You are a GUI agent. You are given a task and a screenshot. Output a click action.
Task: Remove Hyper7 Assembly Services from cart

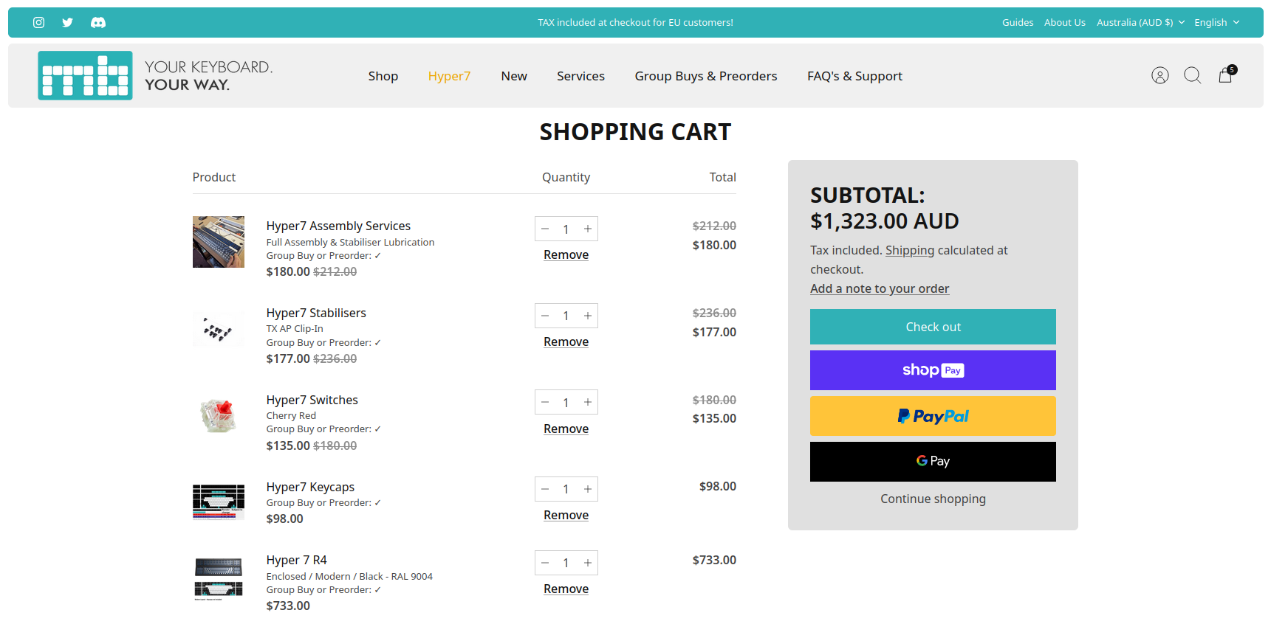click(x=566, y=254)
